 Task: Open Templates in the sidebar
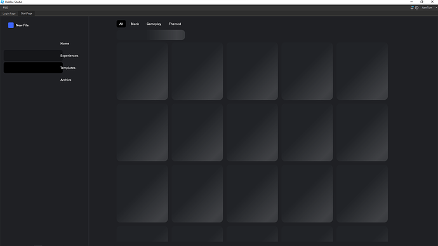[x=68, y=68]
